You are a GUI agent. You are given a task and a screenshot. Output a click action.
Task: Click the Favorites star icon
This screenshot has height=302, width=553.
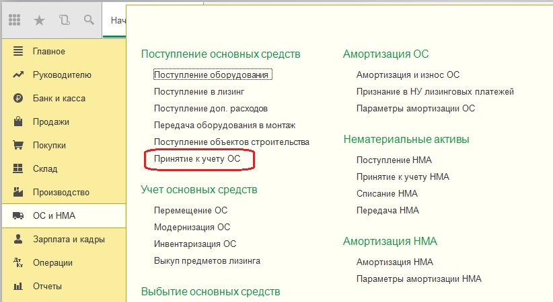[x=39, y=20]
